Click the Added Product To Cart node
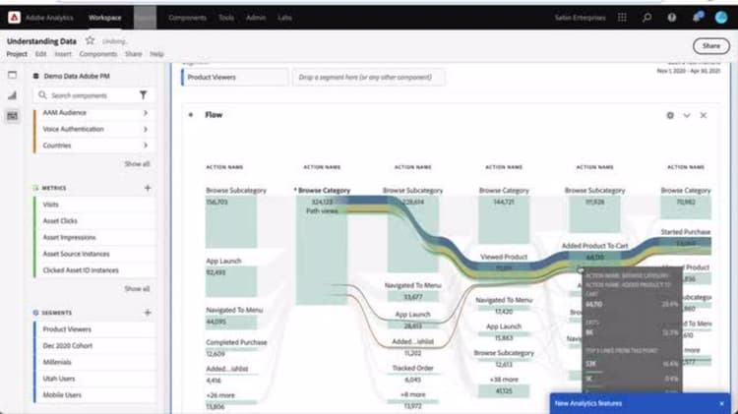 click(594, 258)
